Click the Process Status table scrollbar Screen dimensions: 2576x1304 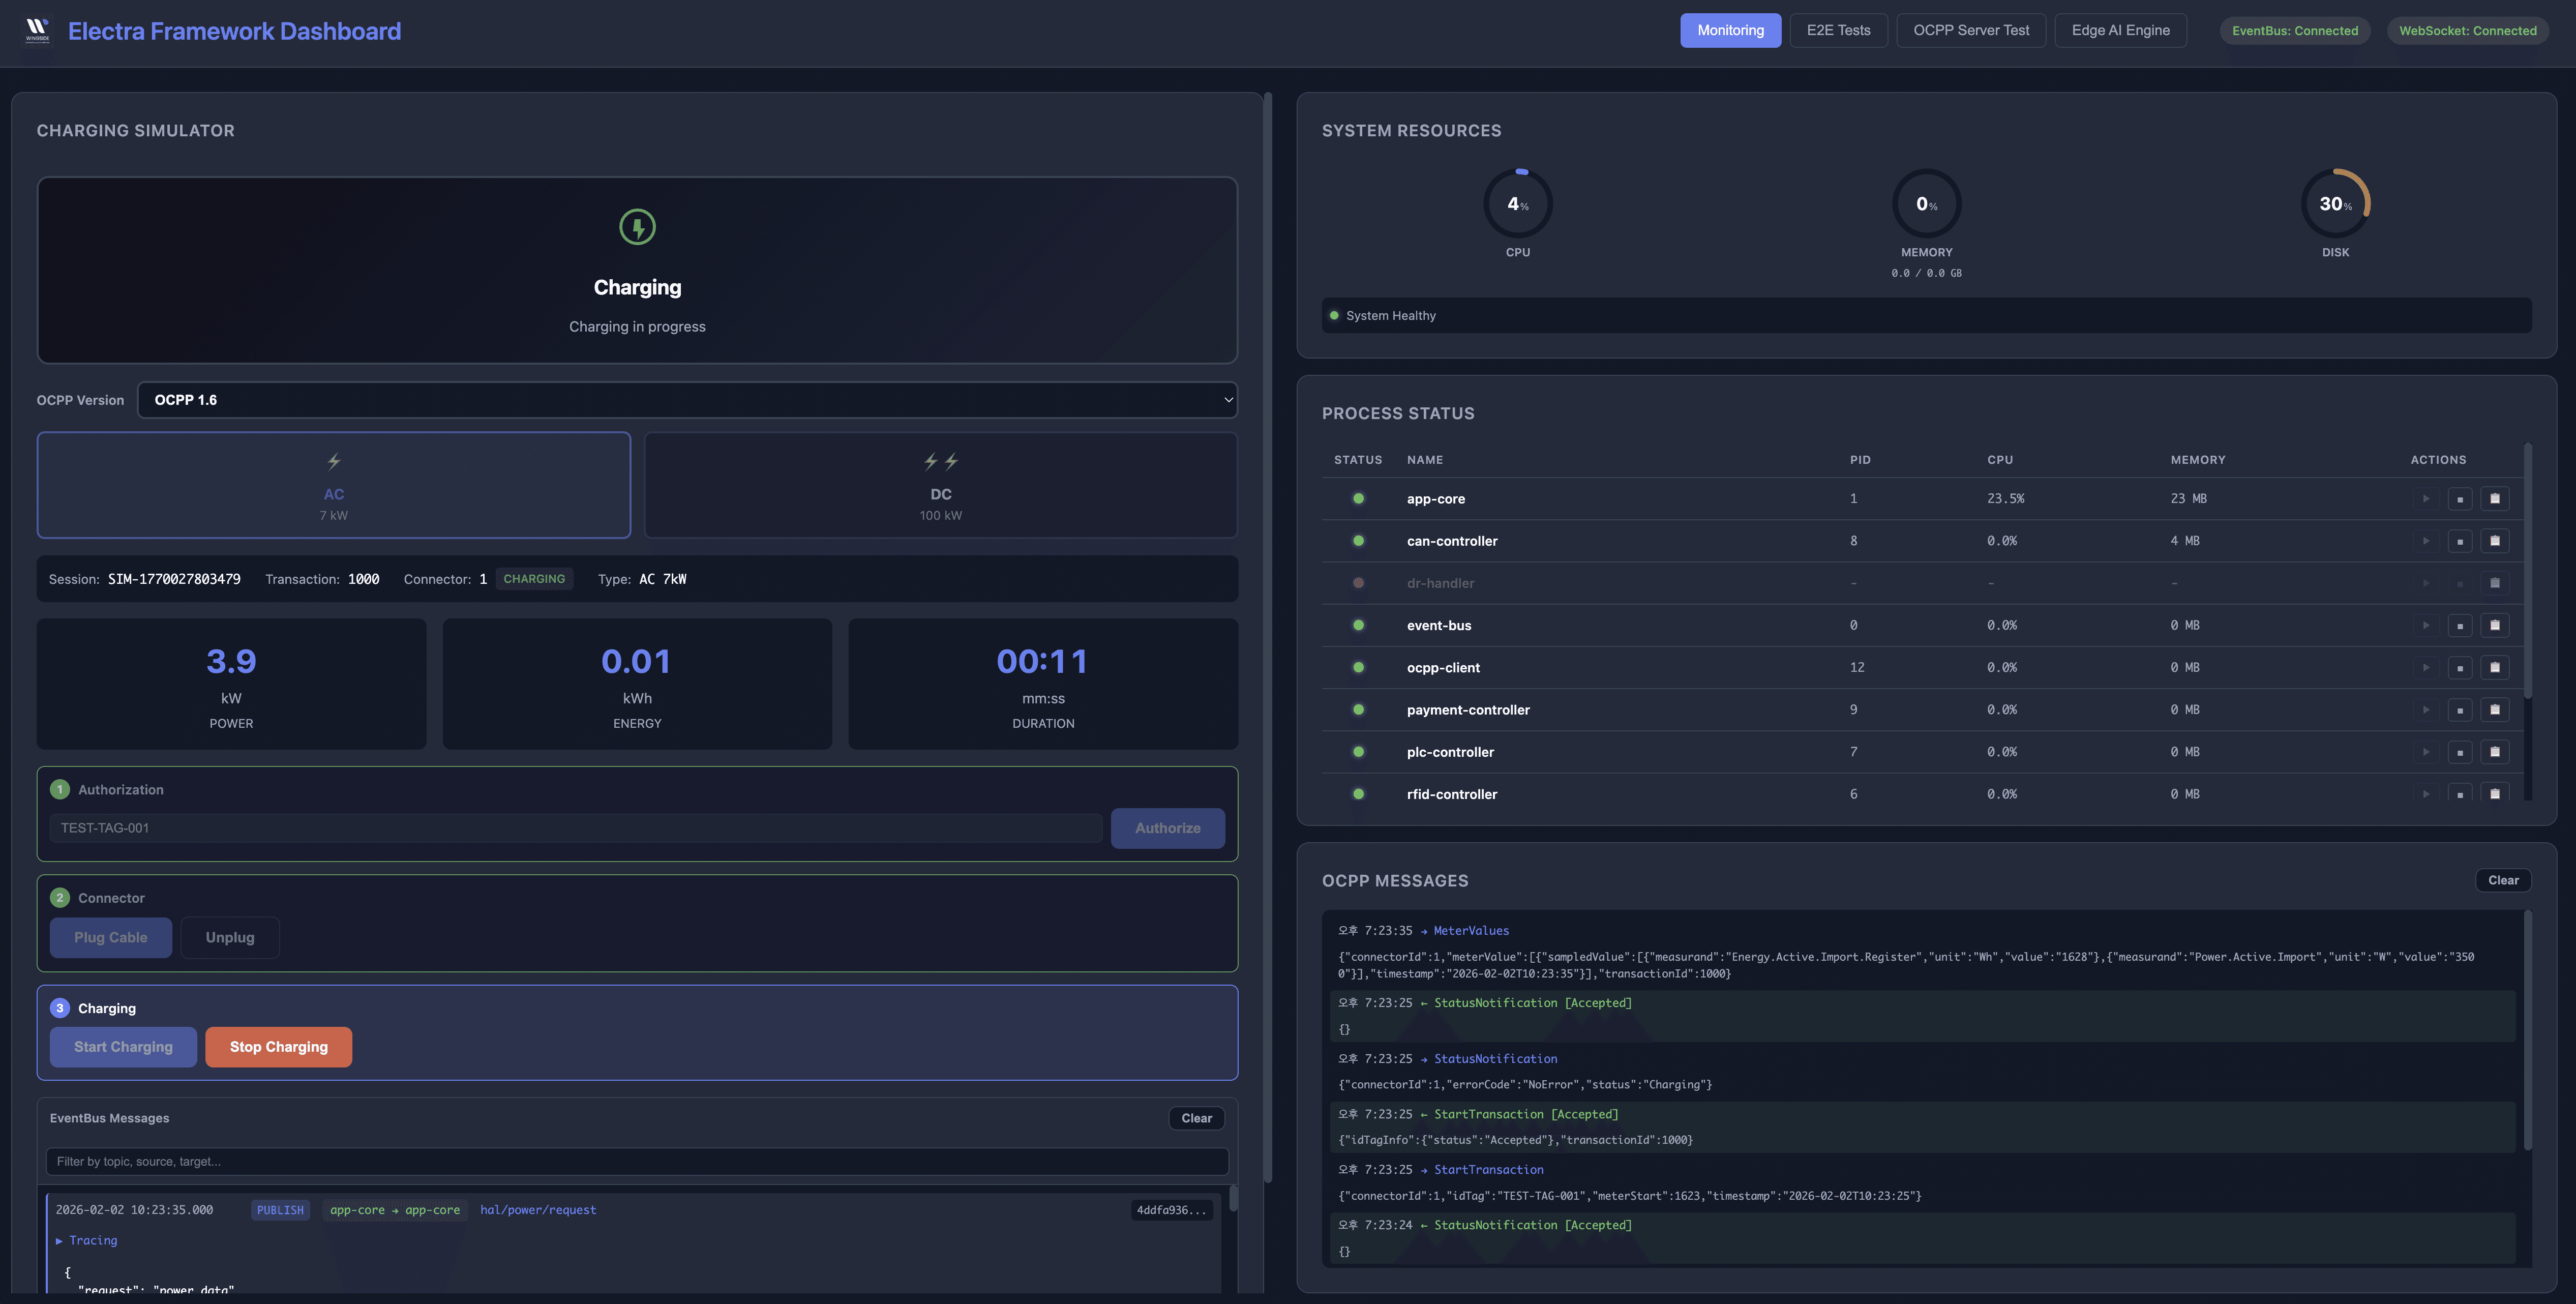(2527, 570)
